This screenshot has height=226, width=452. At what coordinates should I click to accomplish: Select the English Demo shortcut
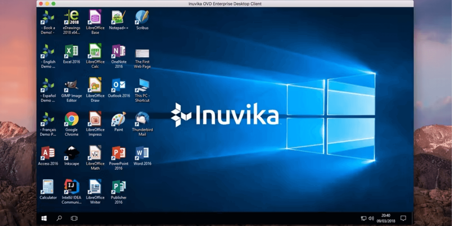(x=48, y=56)
